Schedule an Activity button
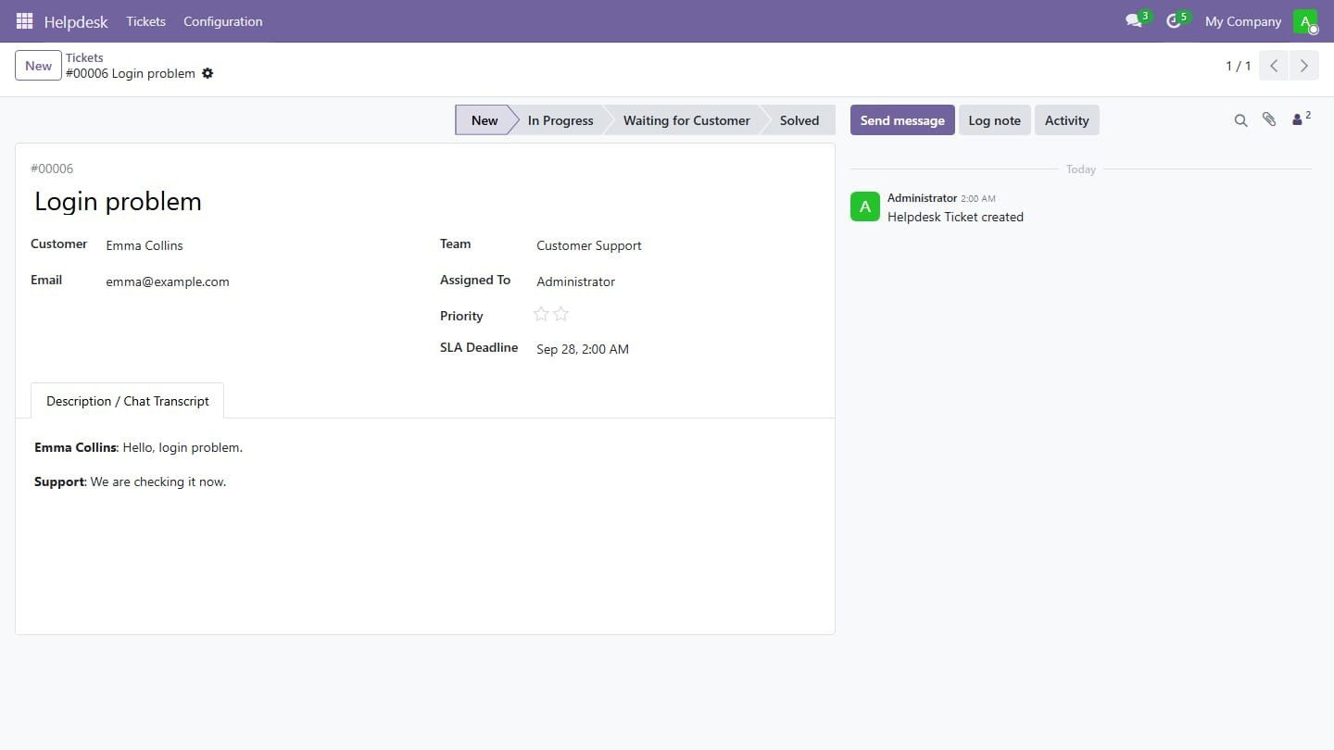Viewport: 1334px width, 750px height. (1066, 120)
